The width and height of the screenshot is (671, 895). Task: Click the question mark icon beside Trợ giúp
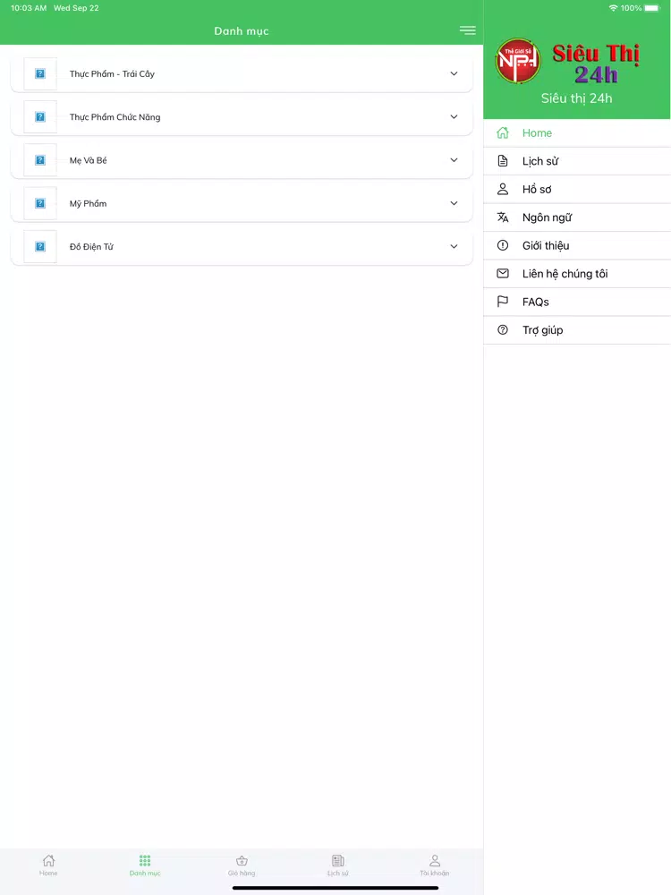(x=503, y=330)
